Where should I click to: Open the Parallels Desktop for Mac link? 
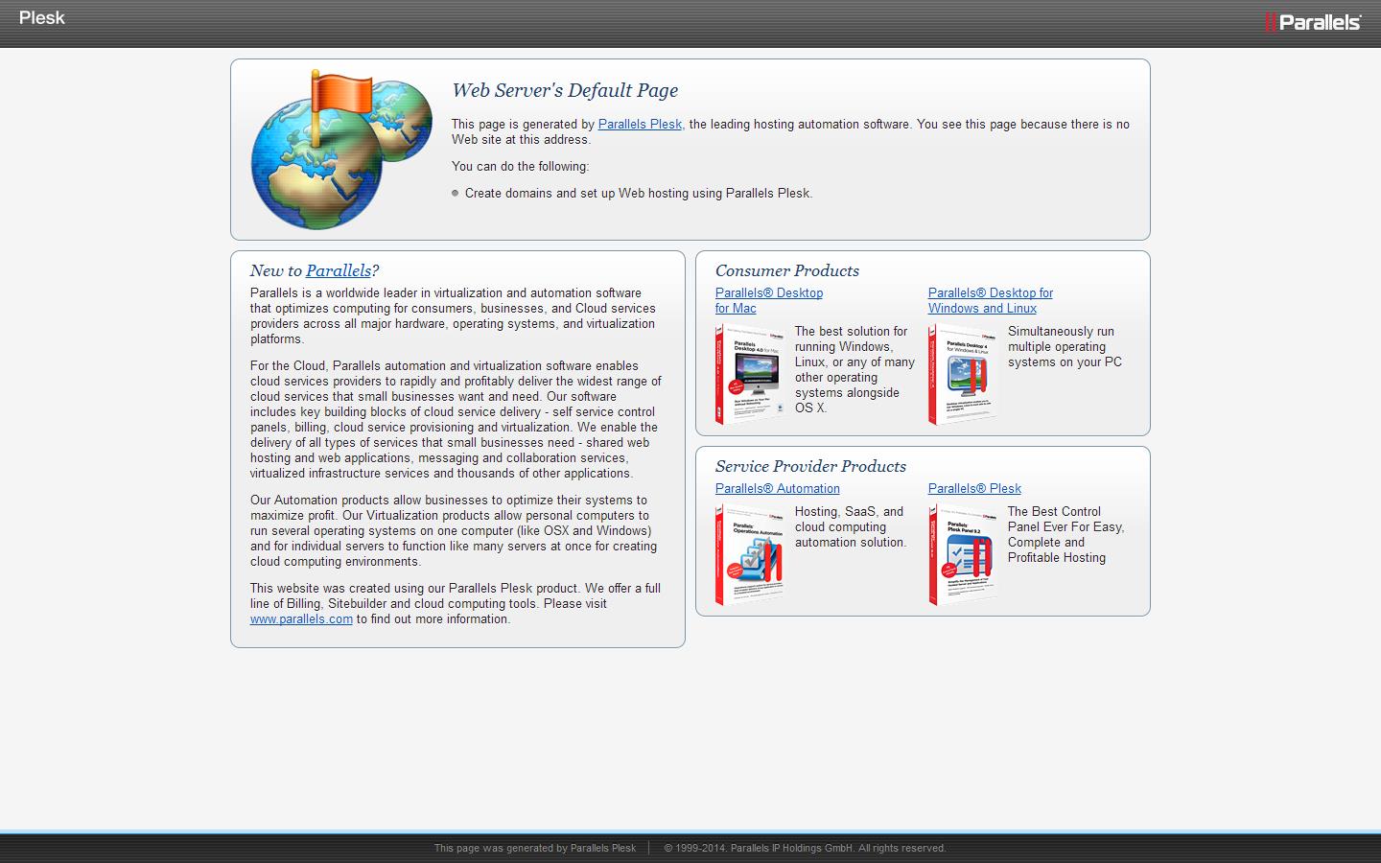click(768, 300)
